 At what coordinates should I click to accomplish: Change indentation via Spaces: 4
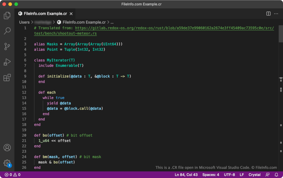(x=211, y=175)
